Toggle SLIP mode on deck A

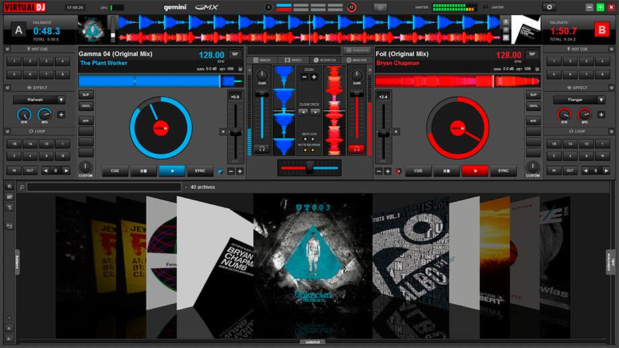tap(85, 95)
